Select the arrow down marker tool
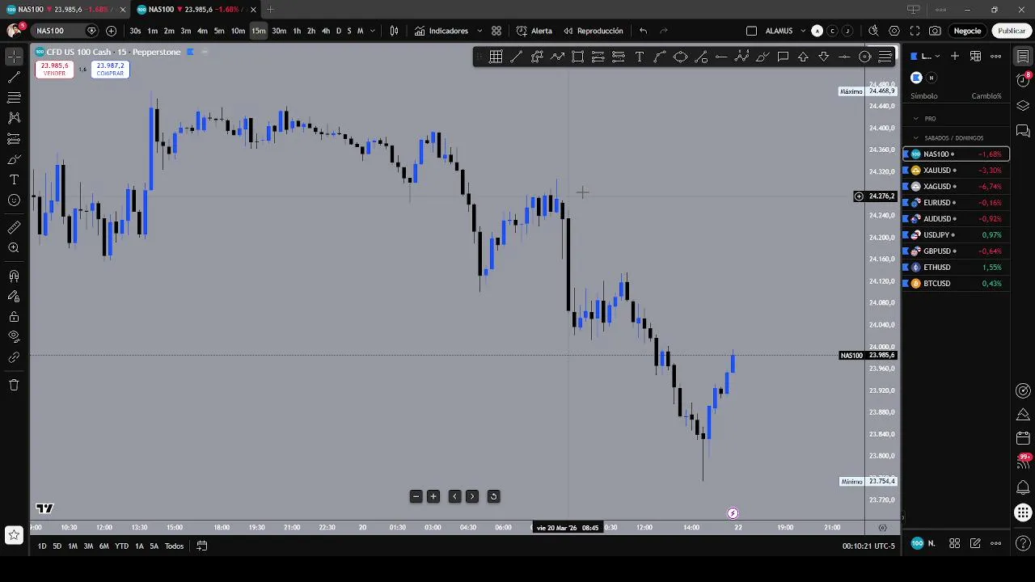 coord(823,57)
